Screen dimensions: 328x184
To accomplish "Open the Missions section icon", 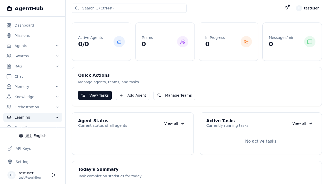I will [9, 36].
